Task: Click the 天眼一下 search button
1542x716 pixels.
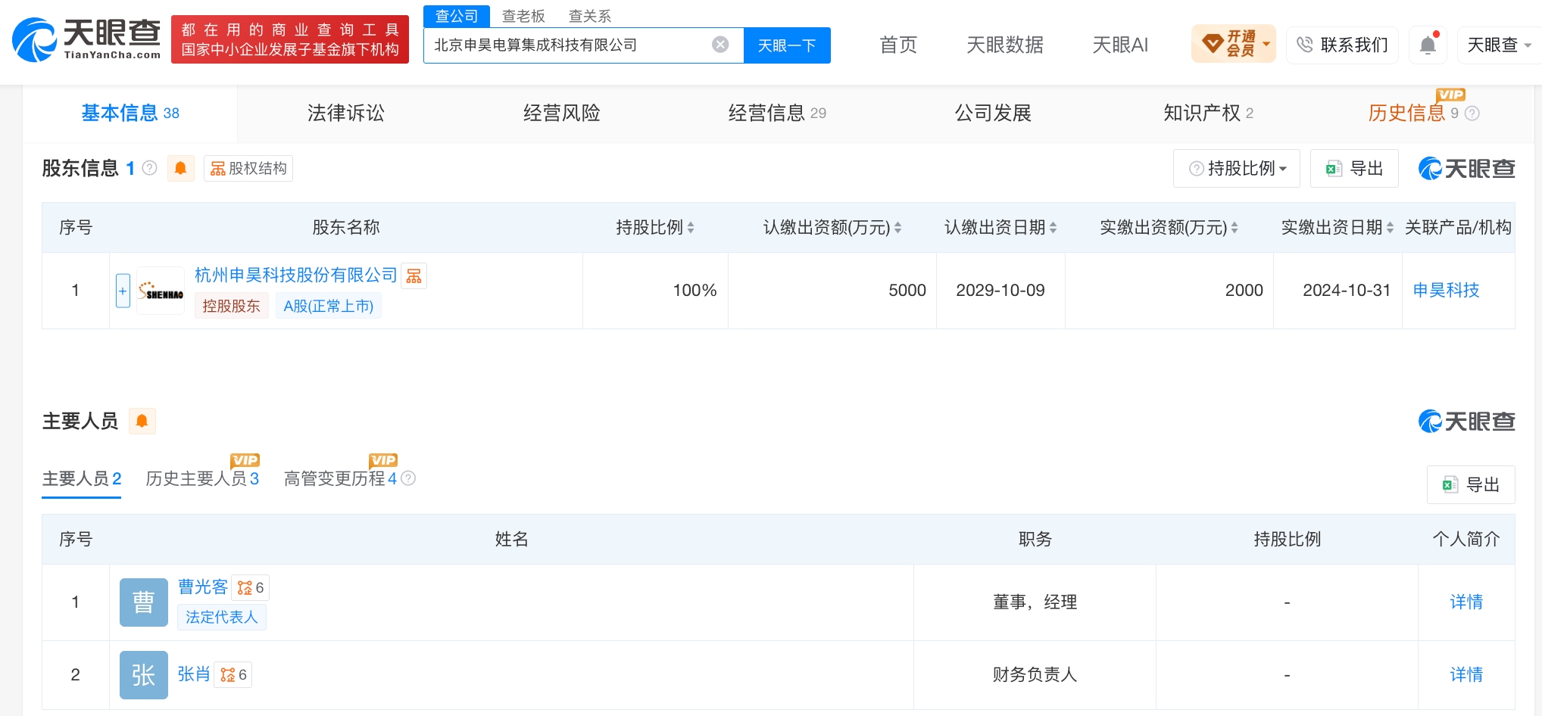Action: 787,45
